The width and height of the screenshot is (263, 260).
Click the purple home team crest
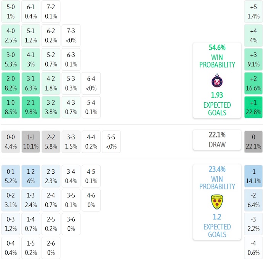(x=217, y=81)
